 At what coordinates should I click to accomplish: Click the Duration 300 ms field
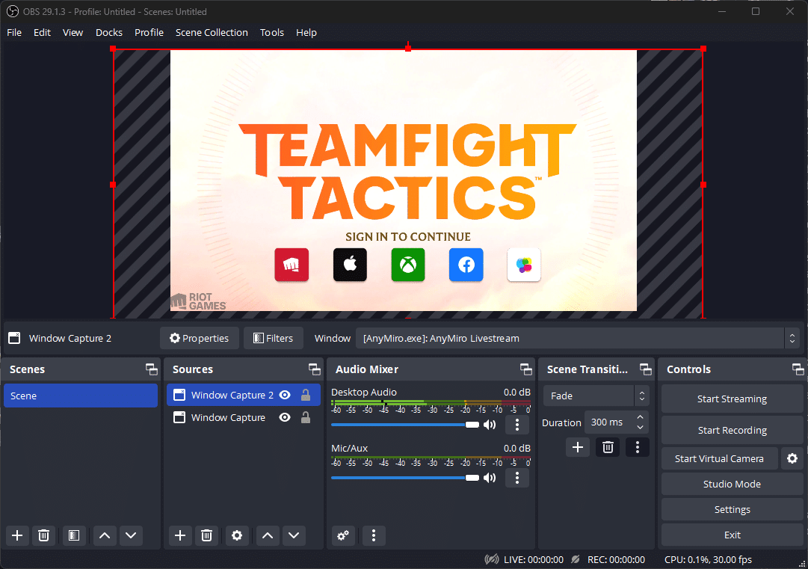click(617, 422)
